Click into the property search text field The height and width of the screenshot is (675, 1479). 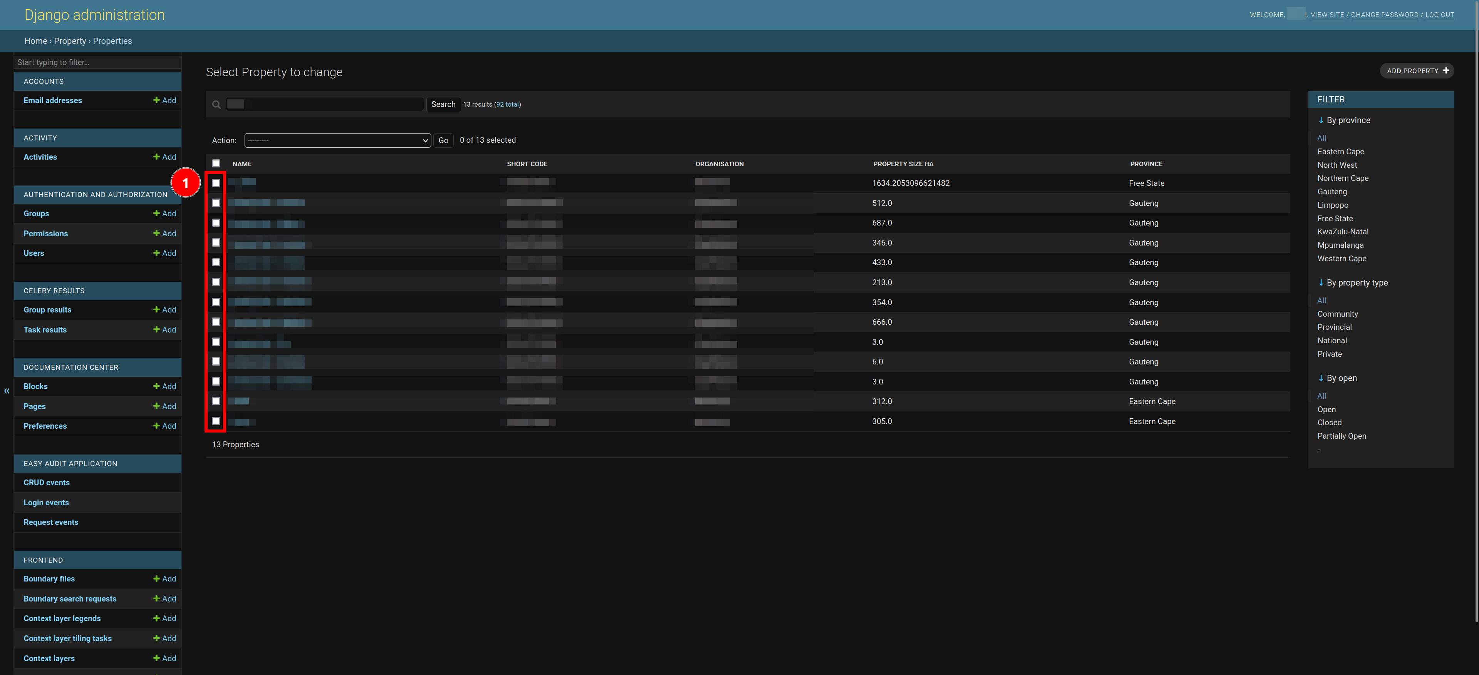(325, 104)
